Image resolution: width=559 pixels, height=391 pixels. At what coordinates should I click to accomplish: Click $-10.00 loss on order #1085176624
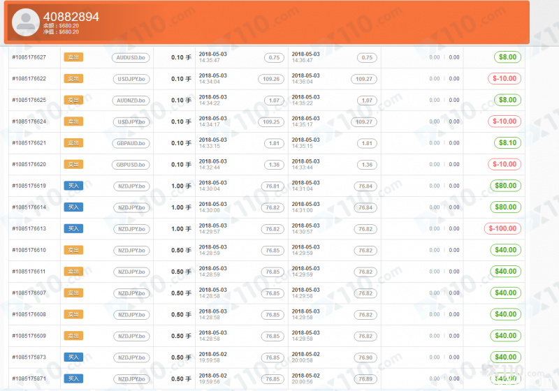click(x=504, y=121)
